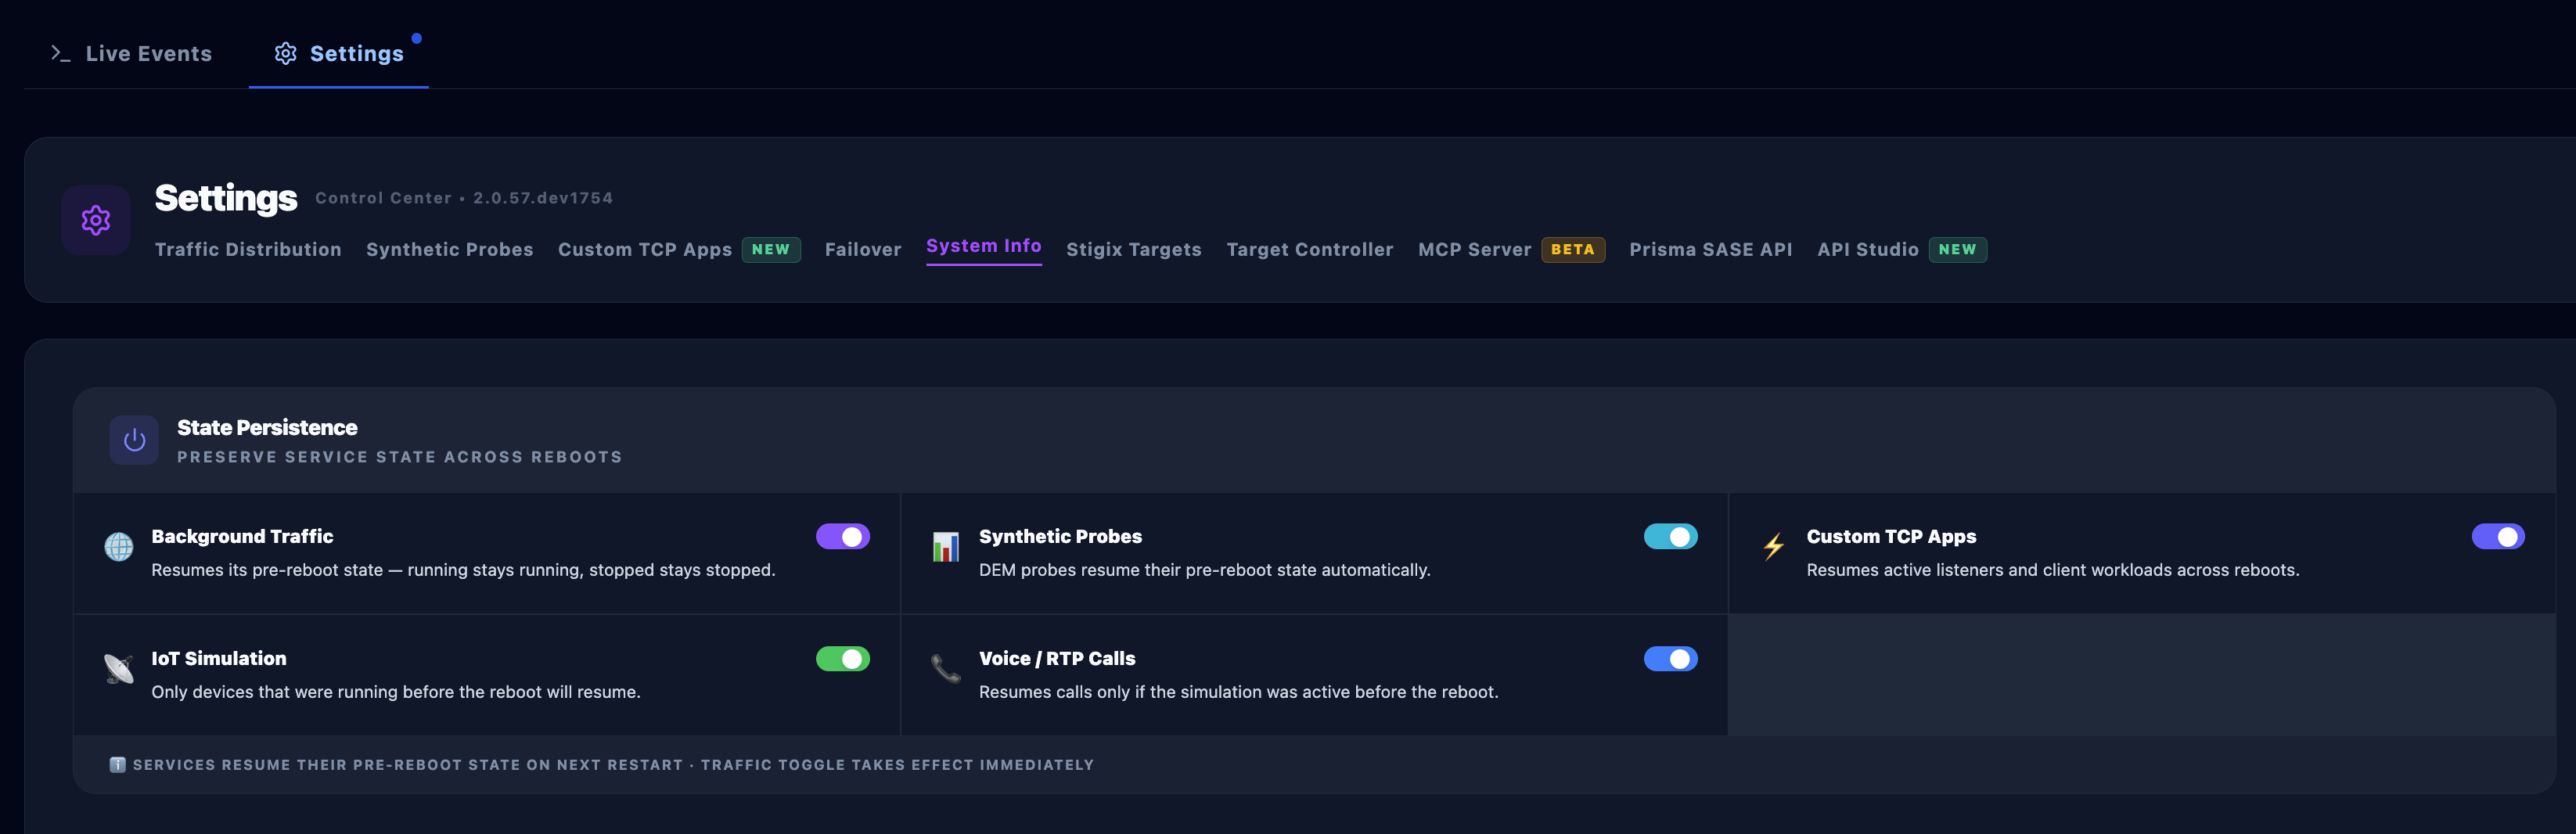The image size is (2576, 834).
Task: Click the Voice / RTP Calls title text
Action: click(x=1057, y=659)
